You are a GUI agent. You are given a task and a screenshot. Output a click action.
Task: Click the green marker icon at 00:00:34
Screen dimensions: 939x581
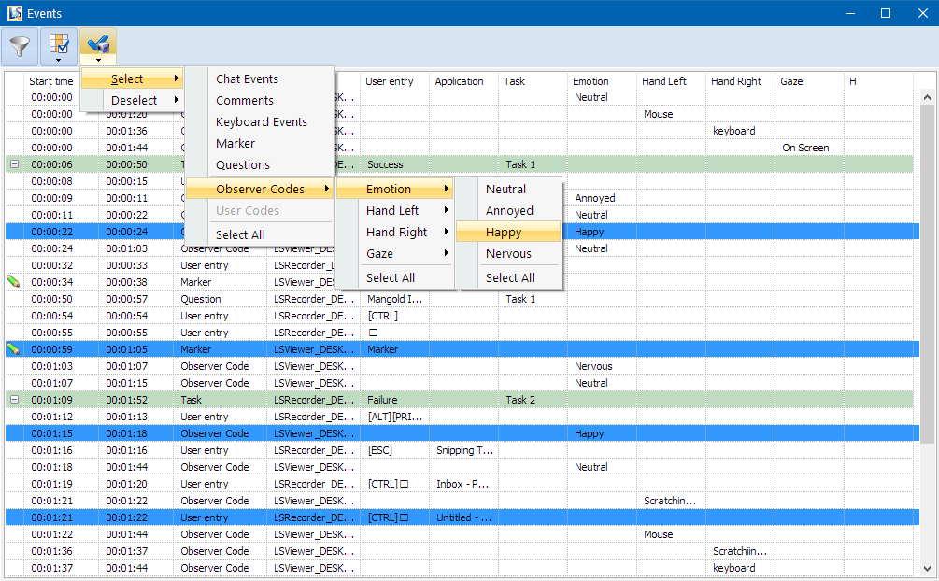(14, 281)
